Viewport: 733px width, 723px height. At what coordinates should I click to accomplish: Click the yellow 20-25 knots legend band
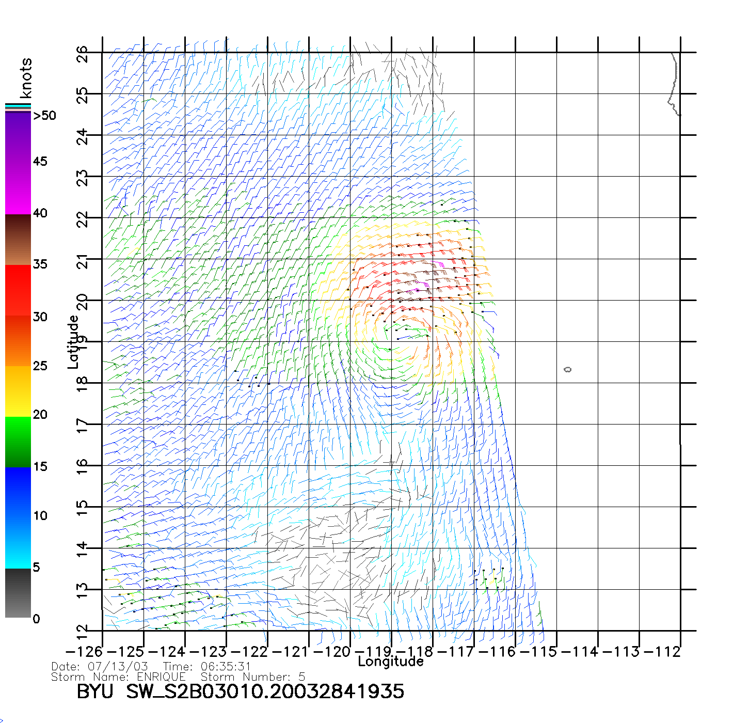[x=18, y=391]
